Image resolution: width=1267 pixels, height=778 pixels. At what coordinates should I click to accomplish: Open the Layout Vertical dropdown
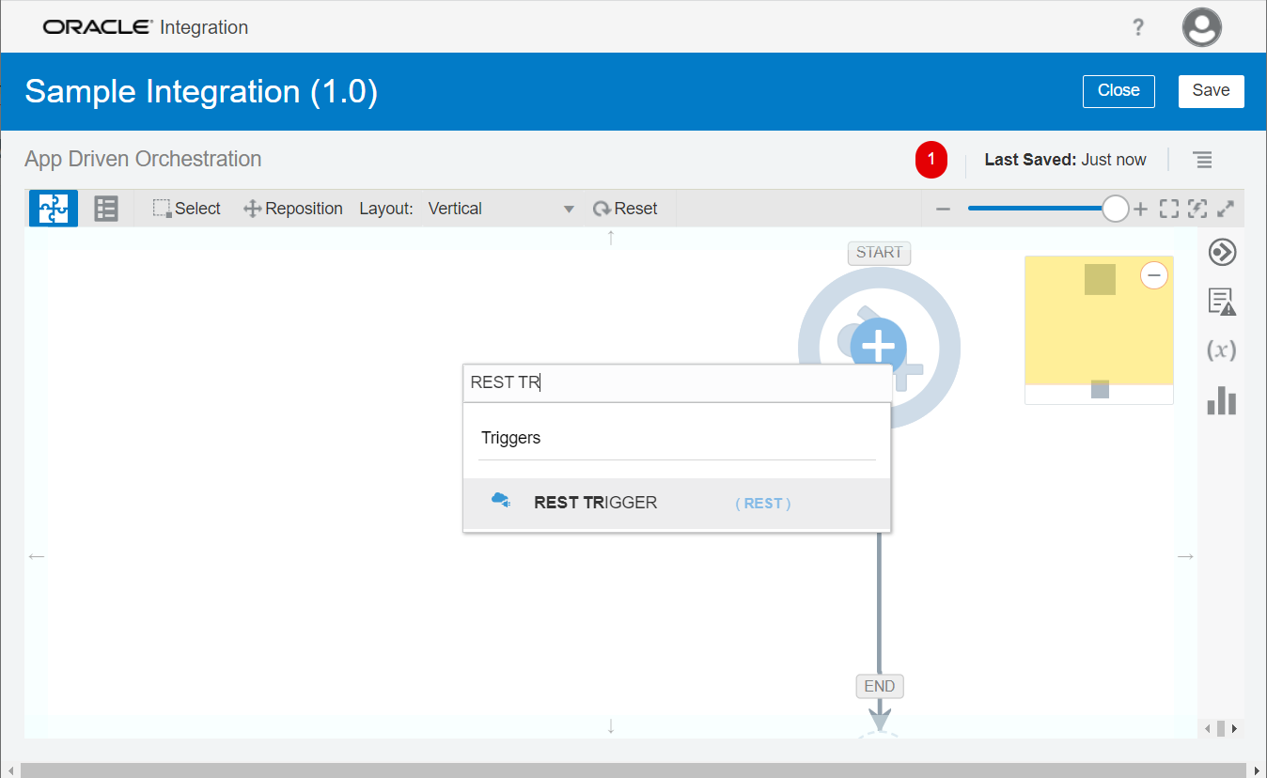click(x=501, y=209)
